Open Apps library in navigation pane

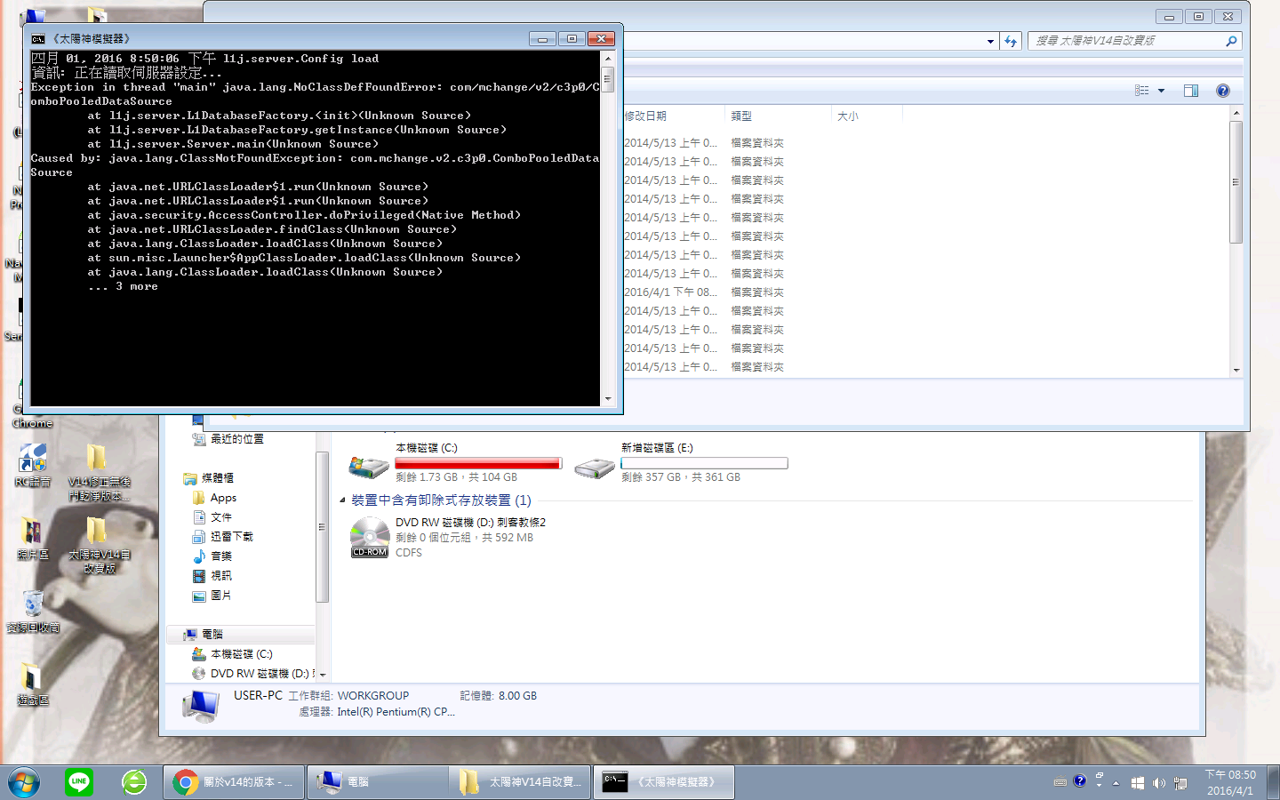(223, 498)
